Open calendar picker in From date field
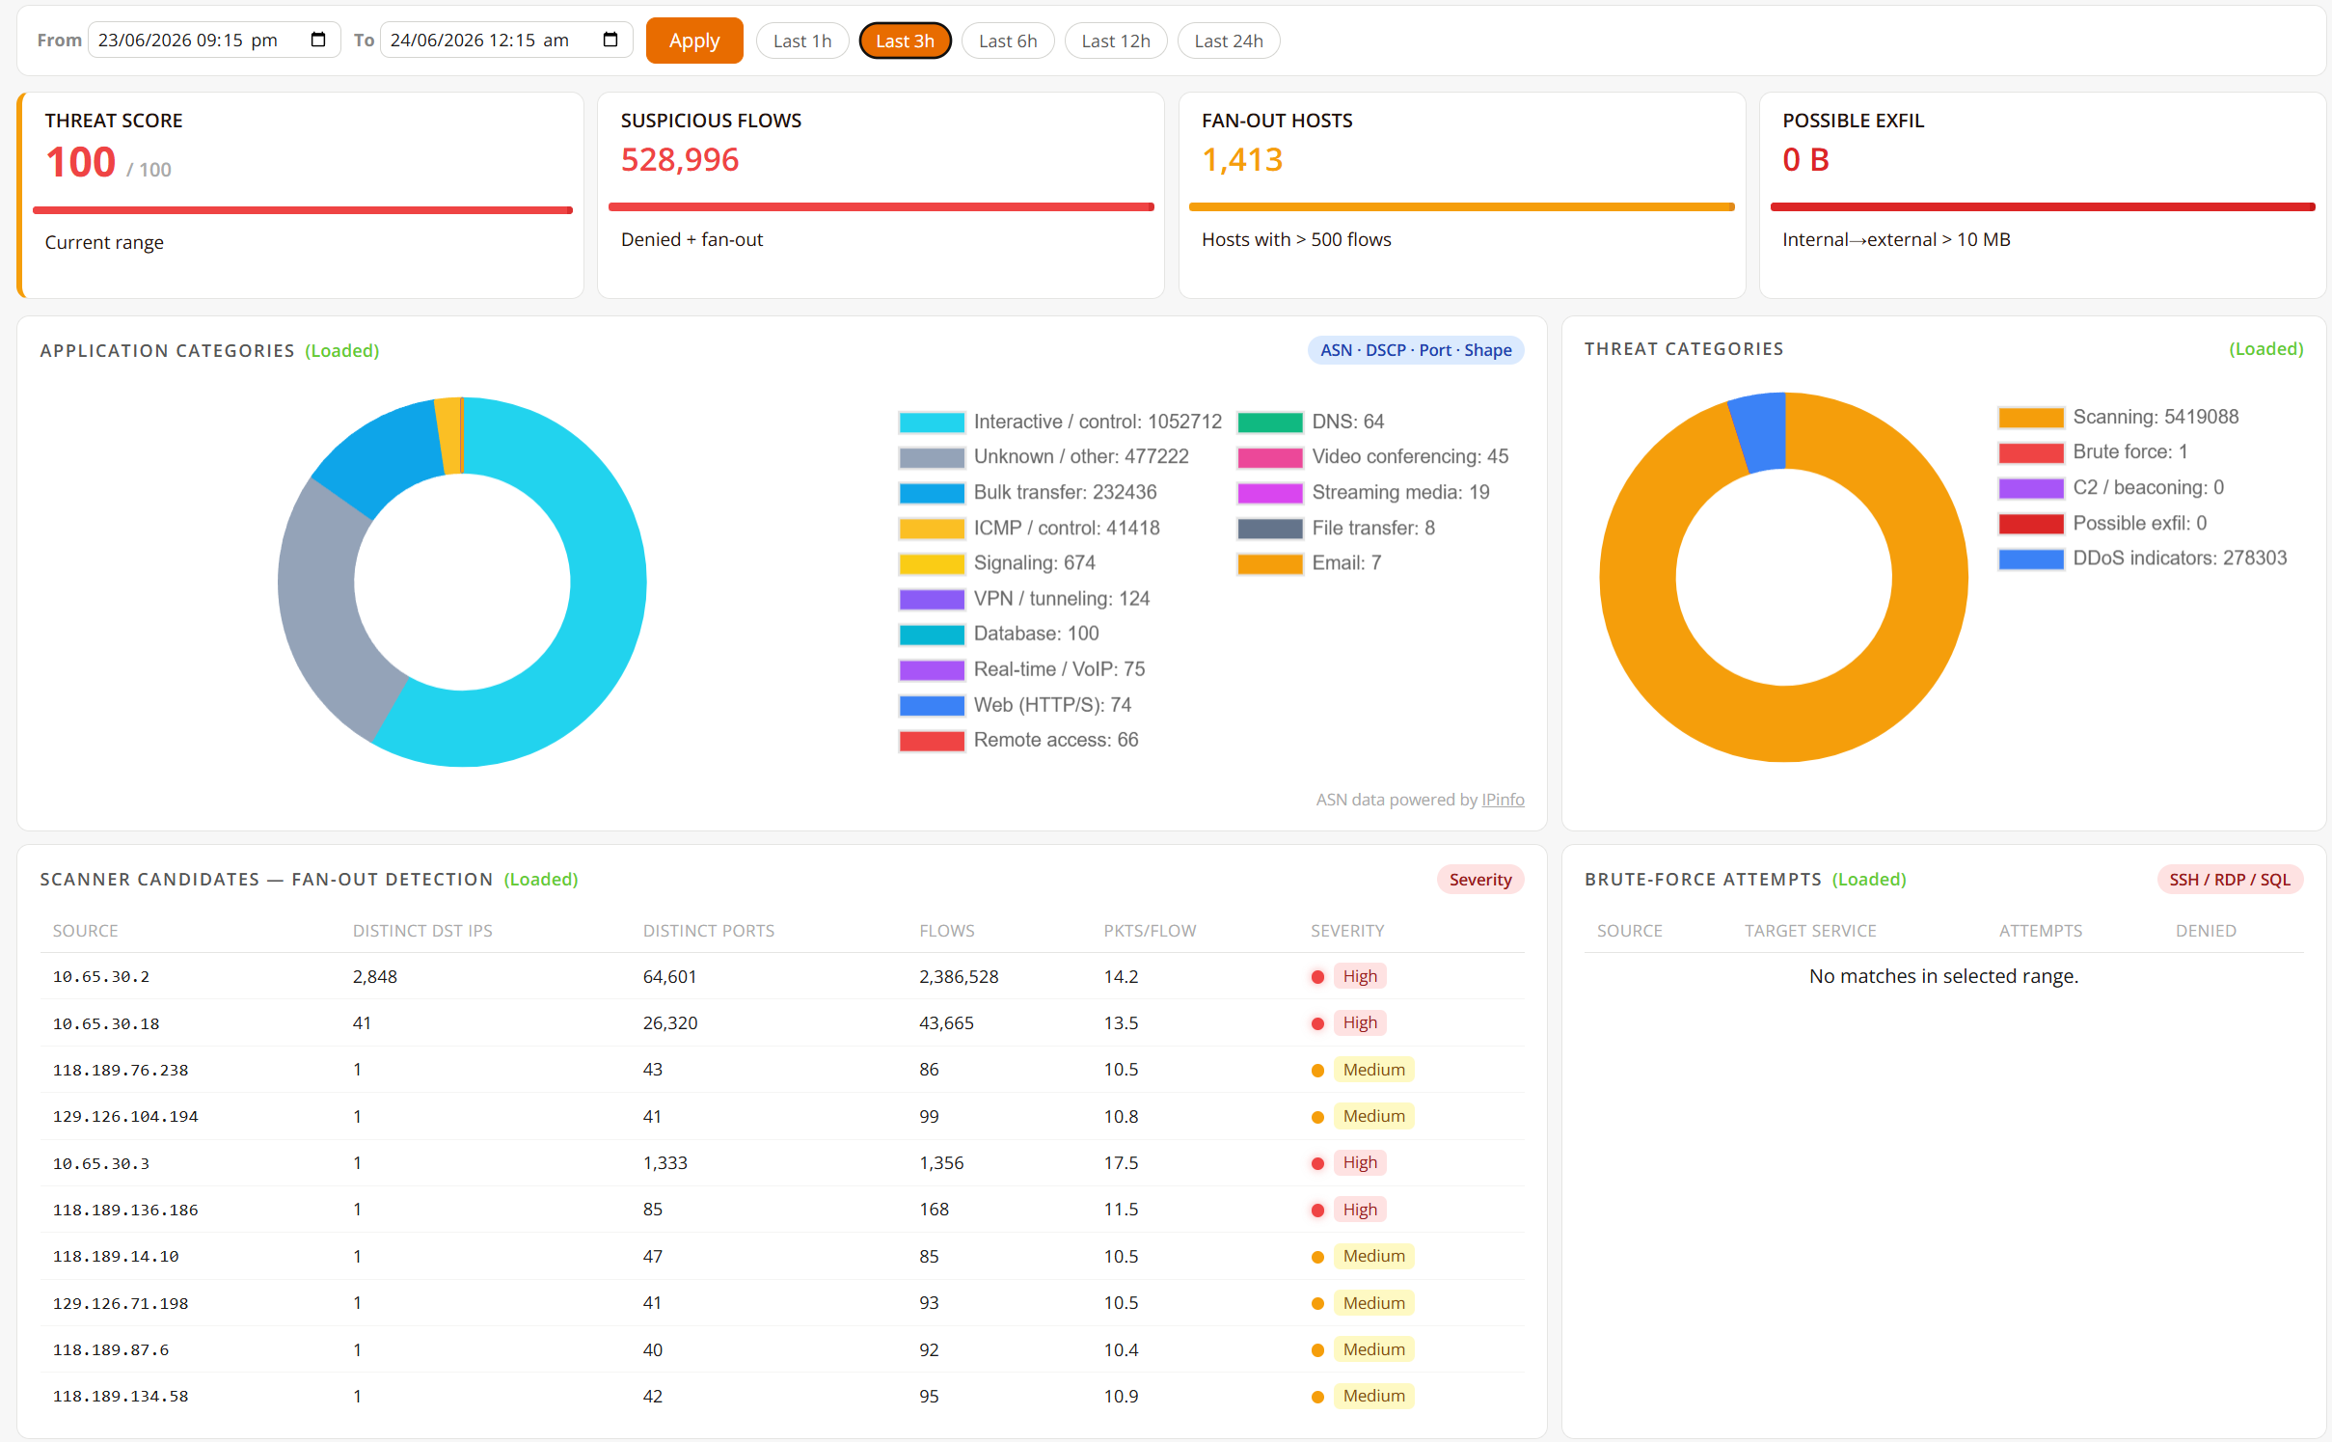The width and height of the screenshot is (2332, 1442). 318,40
